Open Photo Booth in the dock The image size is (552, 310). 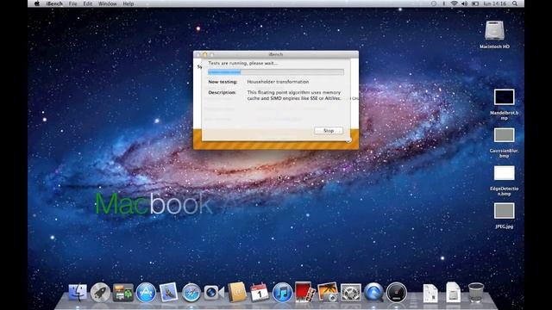(304, 293)
